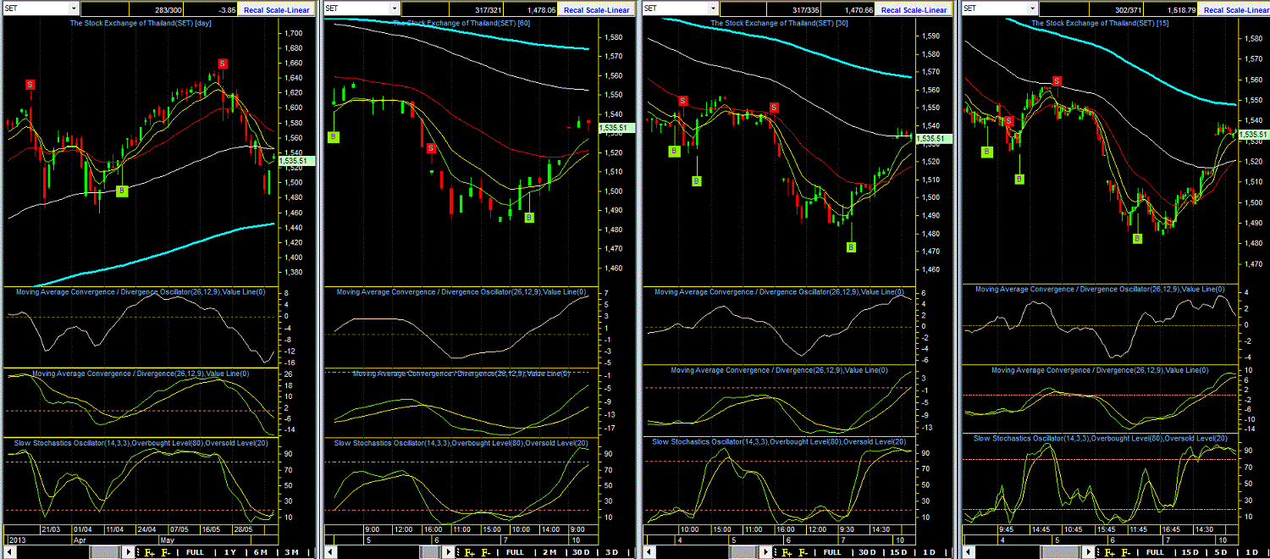
Task: Click the scroll-left arrow under the 30-minute chart
Action: 649,552
